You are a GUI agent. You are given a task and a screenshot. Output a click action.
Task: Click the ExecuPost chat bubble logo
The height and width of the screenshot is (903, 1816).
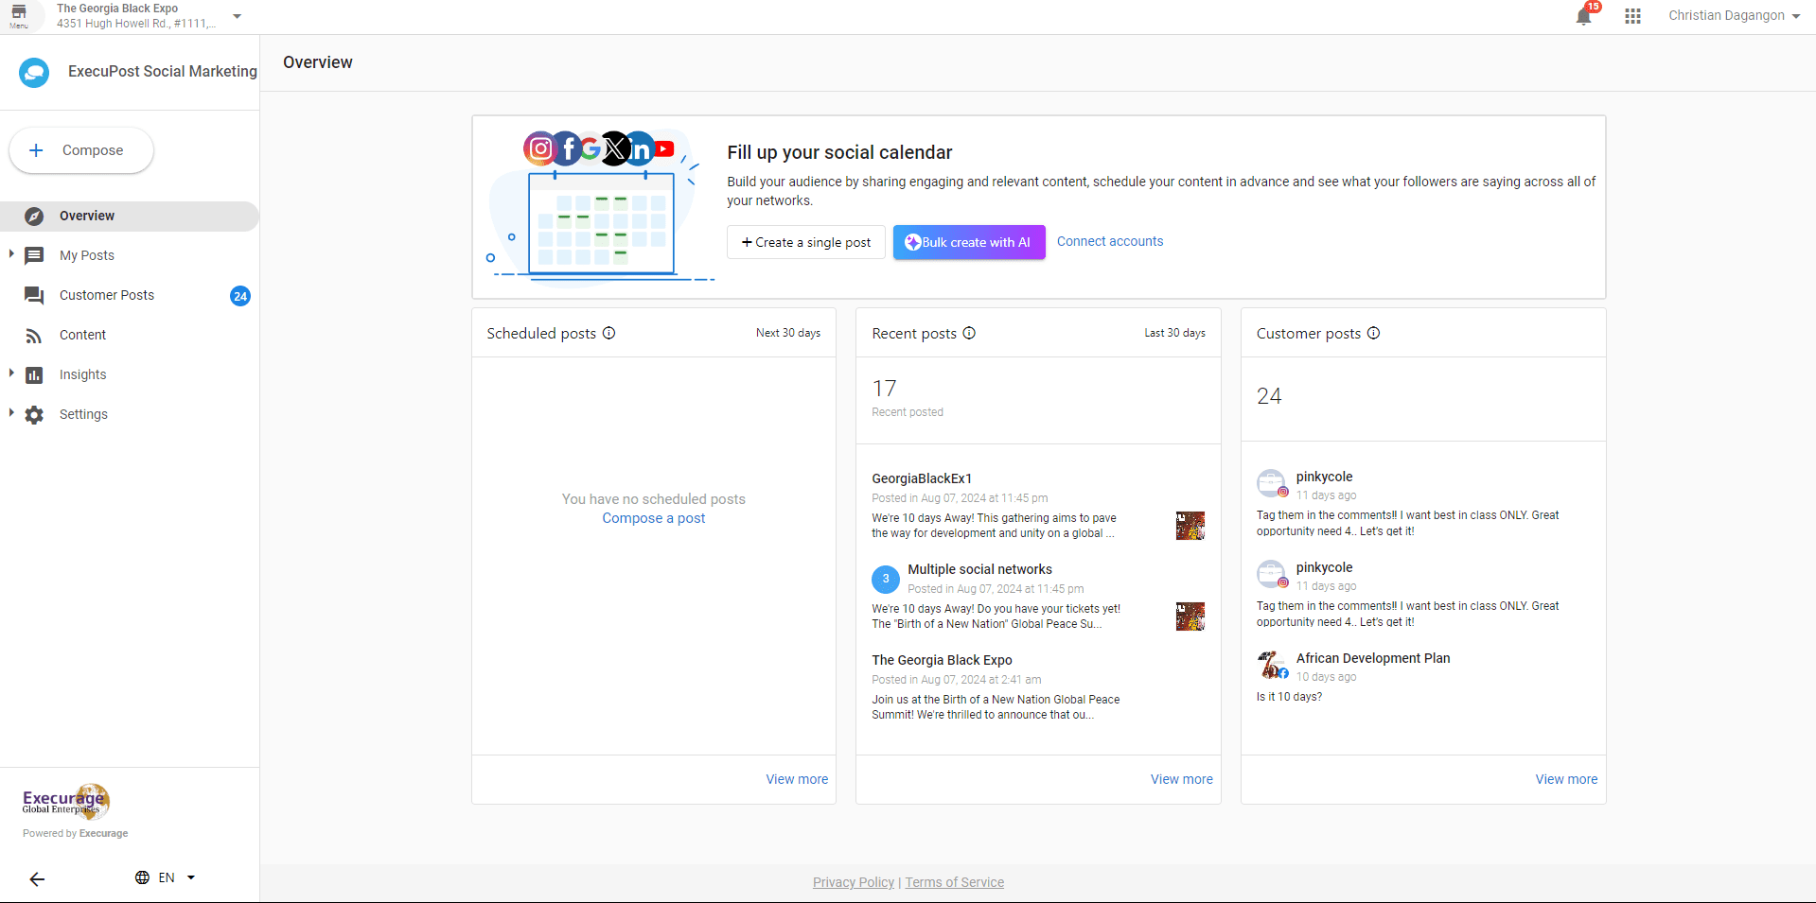coord(34,72)
